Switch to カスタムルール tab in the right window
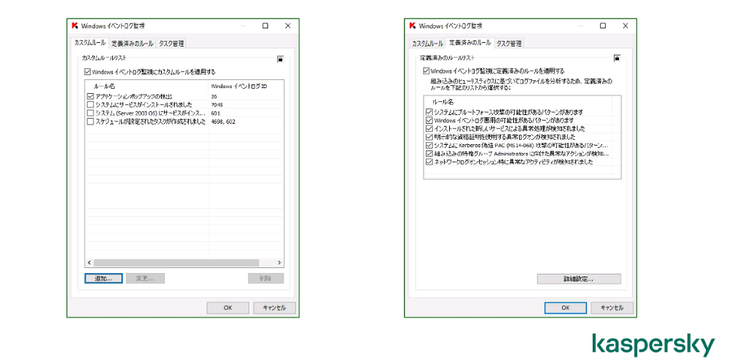The height and width of the screenshot is (364, 729). point(427,44)
